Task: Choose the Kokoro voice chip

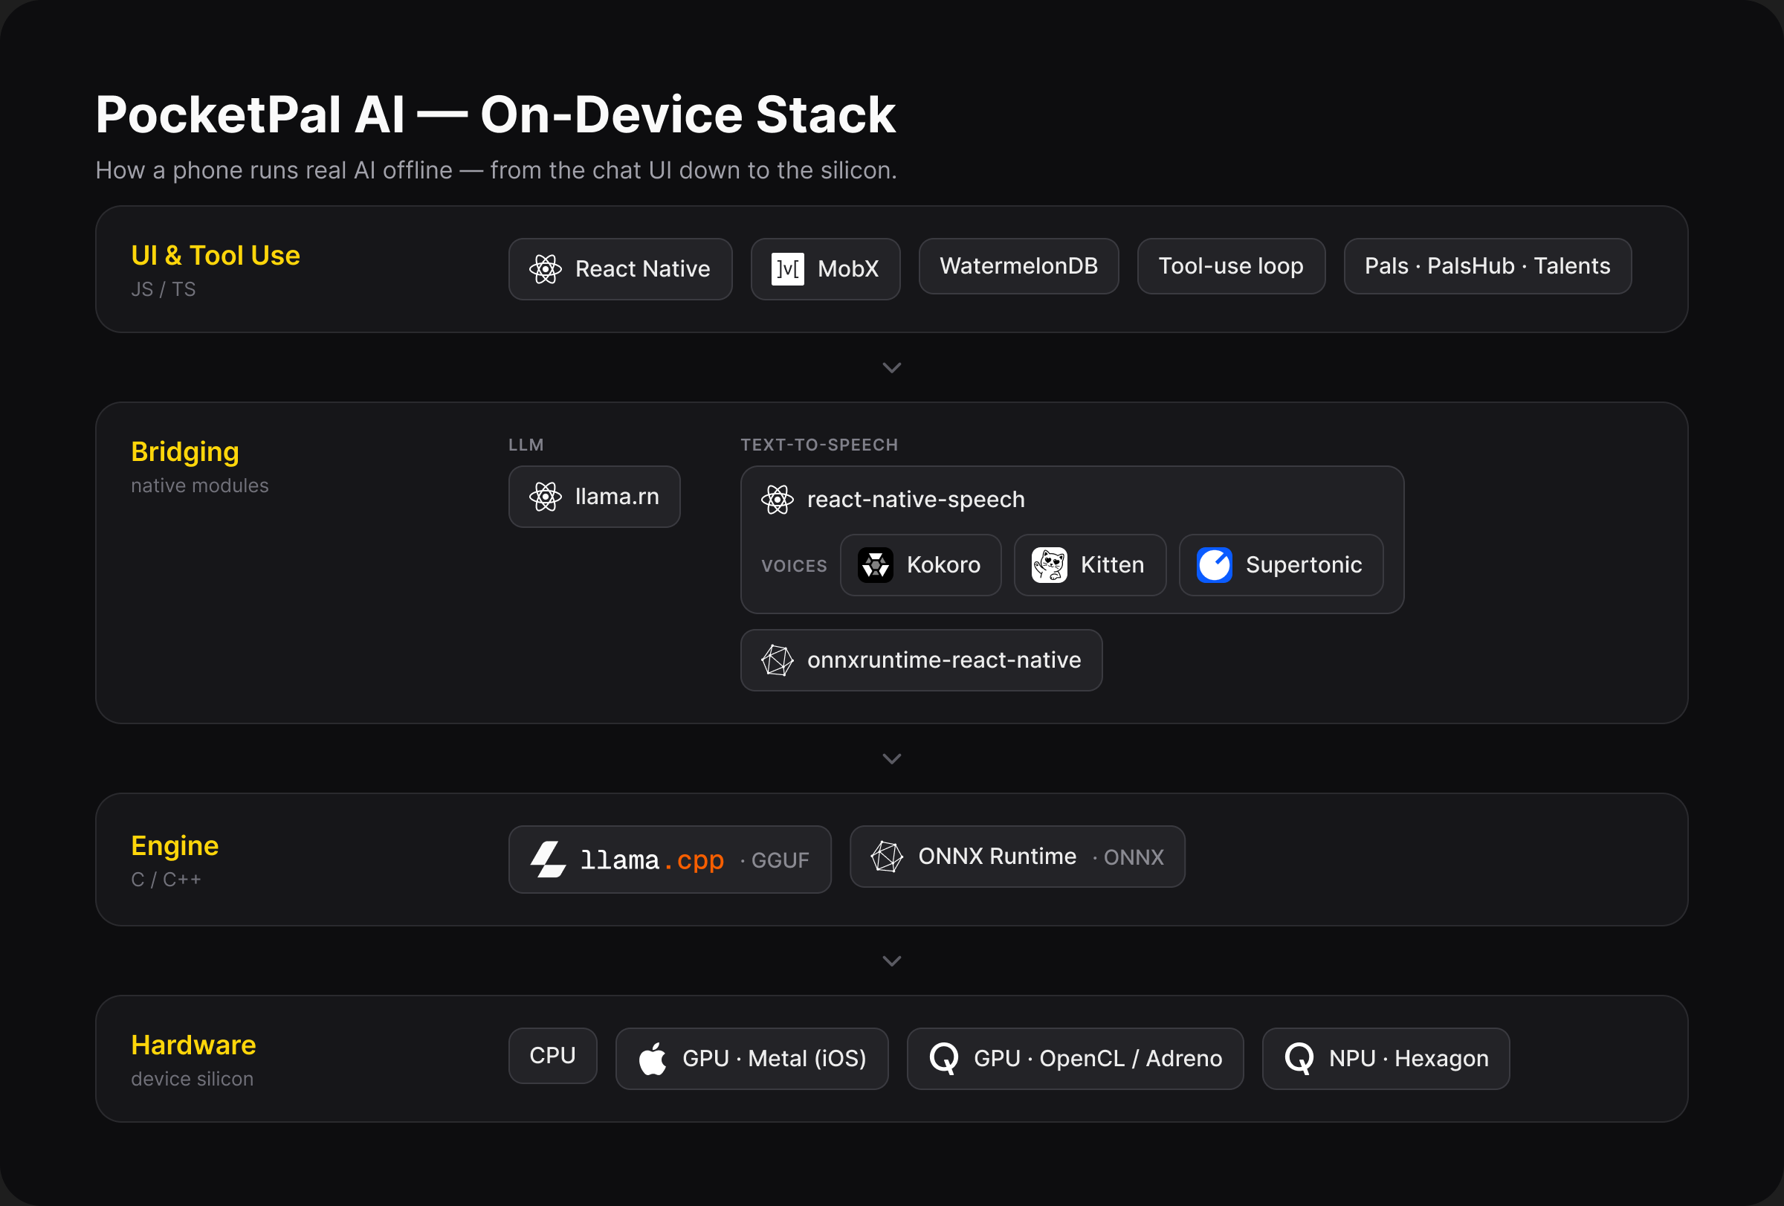Action: point(920,565)
